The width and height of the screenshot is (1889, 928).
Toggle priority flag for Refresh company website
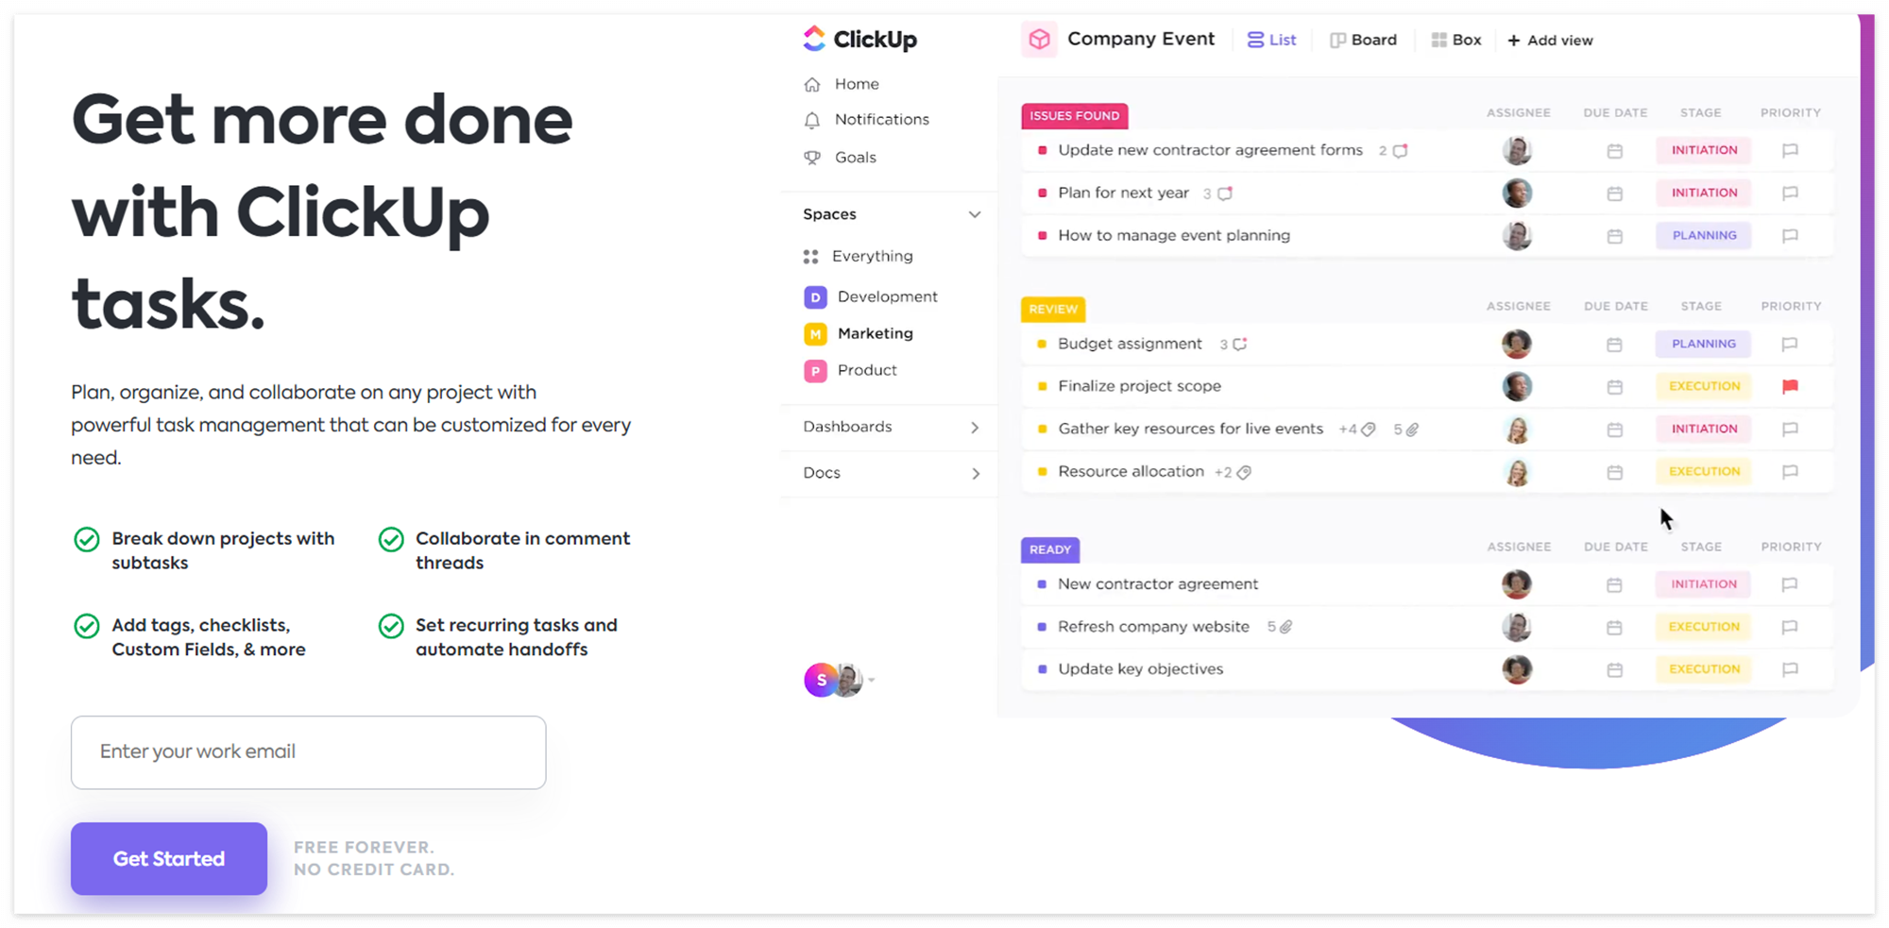click(x=1790, y=628)
